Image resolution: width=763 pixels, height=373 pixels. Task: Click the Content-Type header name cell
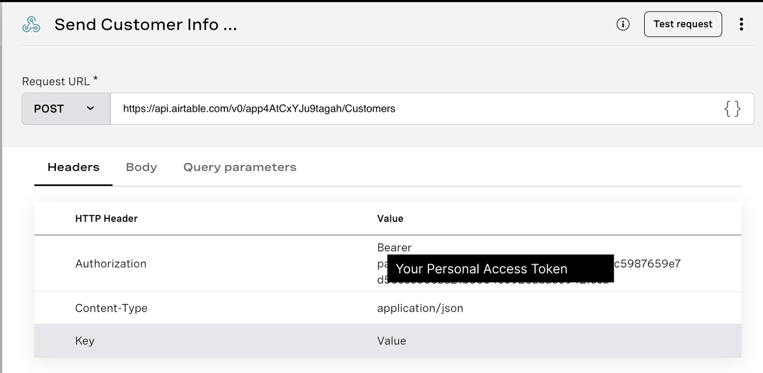pos(111,308)
